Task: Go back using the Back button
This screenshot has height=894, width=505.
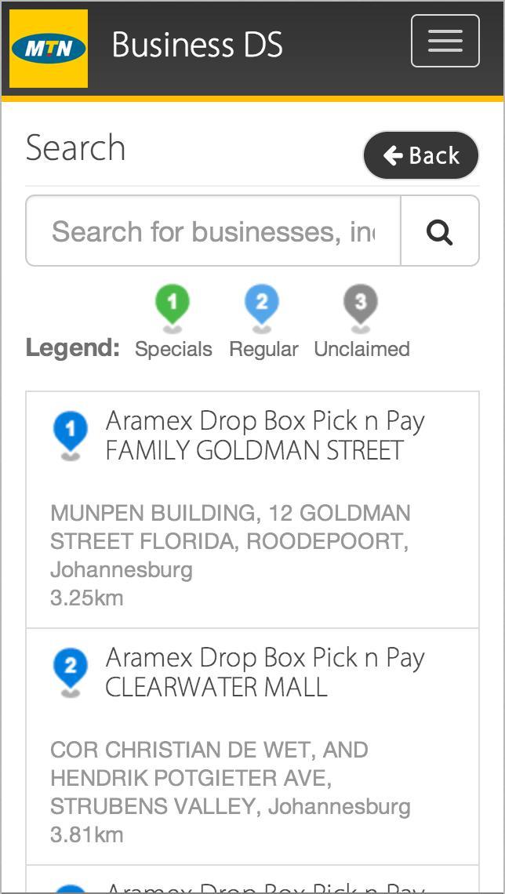Action: [x=421, y=155]
